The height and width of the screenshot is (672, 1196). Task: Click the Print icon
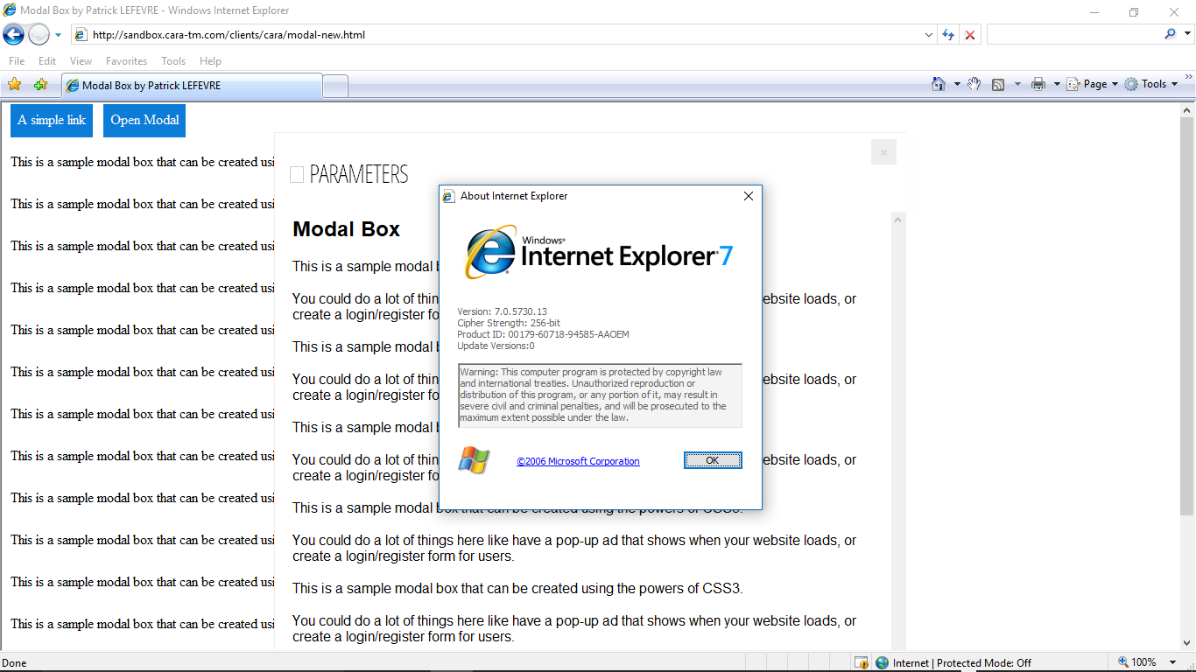(x=1038, y=84)
